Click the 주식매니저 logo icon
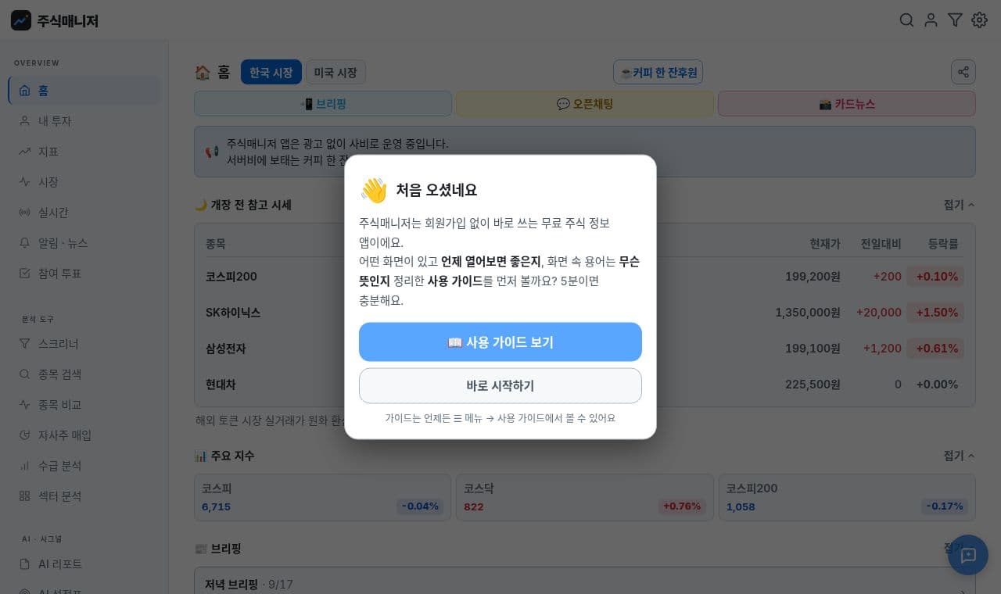The image size is (1001, 594). [21, 20]
